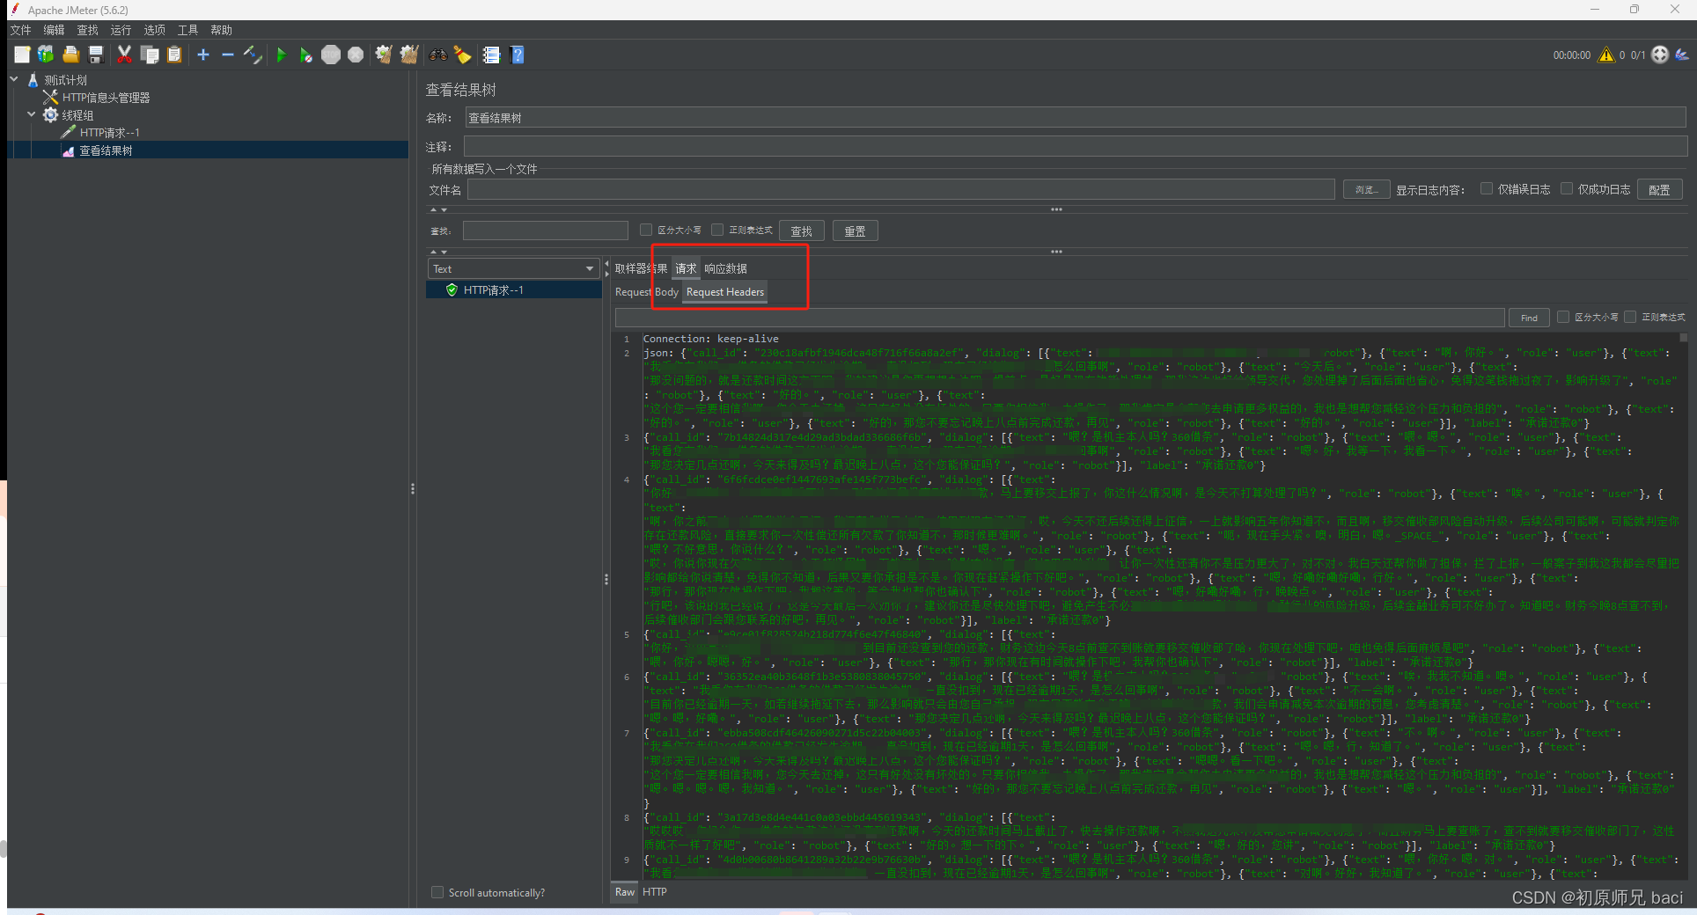
Task: Open the 编辑 menu
Action: (55, 30)
